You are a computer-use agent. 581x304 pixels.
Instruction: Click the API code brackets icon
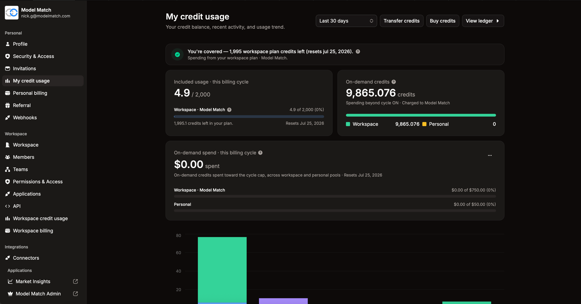(8, 206)
